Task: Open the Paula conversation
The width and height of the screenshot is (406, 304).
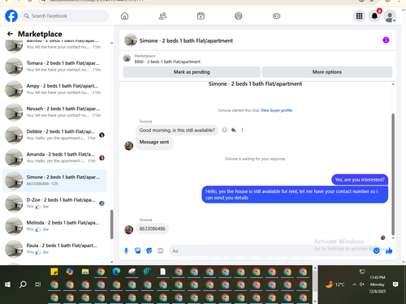Action: coord(54,249)
